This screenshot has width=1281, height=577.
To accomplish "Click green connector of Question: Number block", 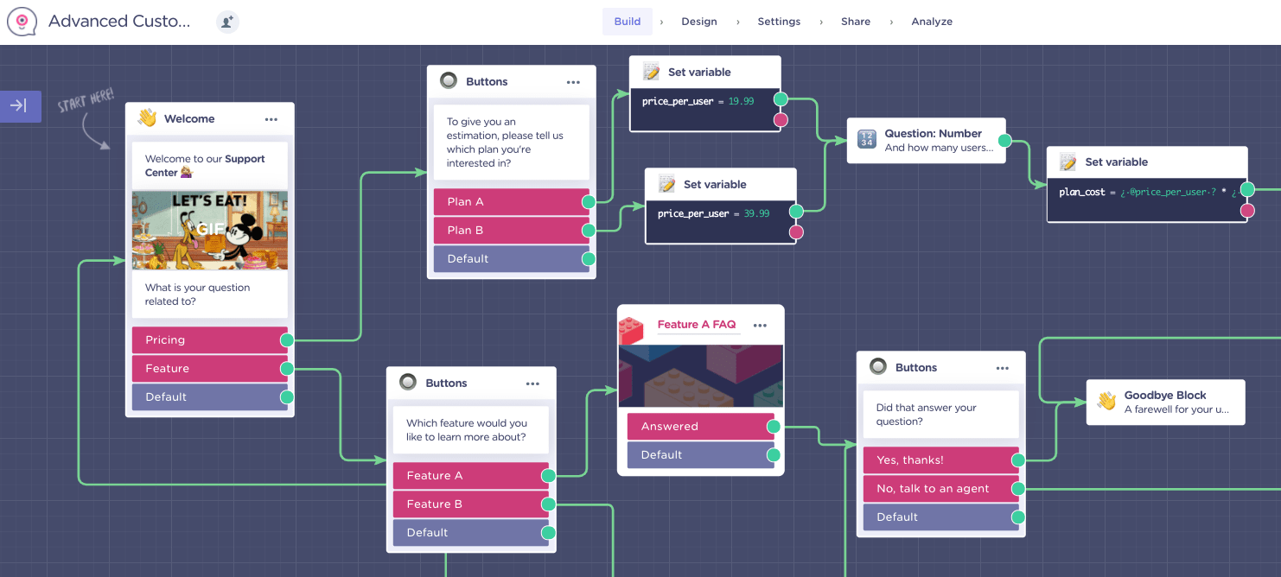I will click(x=1004, y=140).
